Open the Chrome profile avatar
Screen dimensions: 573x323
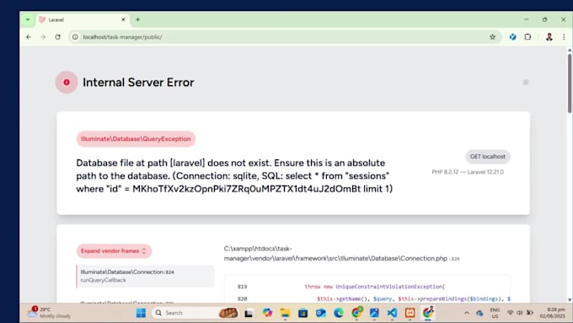(x=549, y=37)
